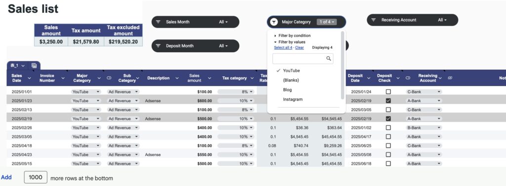This screenshot has height=186, width=506.
Task: Open the Description column header menu
Action: tap(177, 78)
